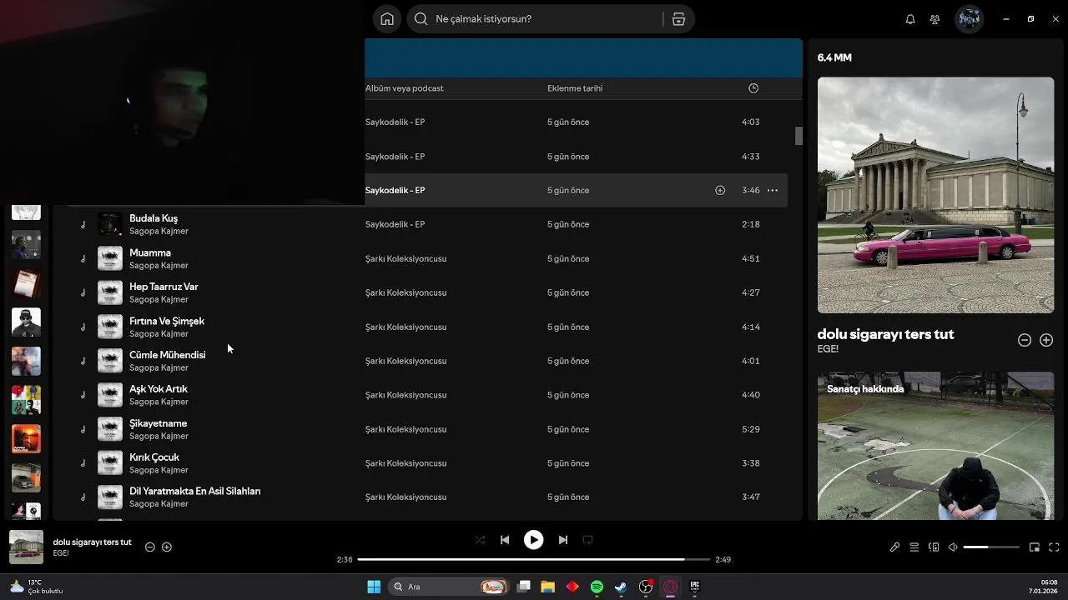Open Sagopa Kajmer link under Şikayetname
The height and width of the screenshot is (600, 1068).
coord(159,436)
